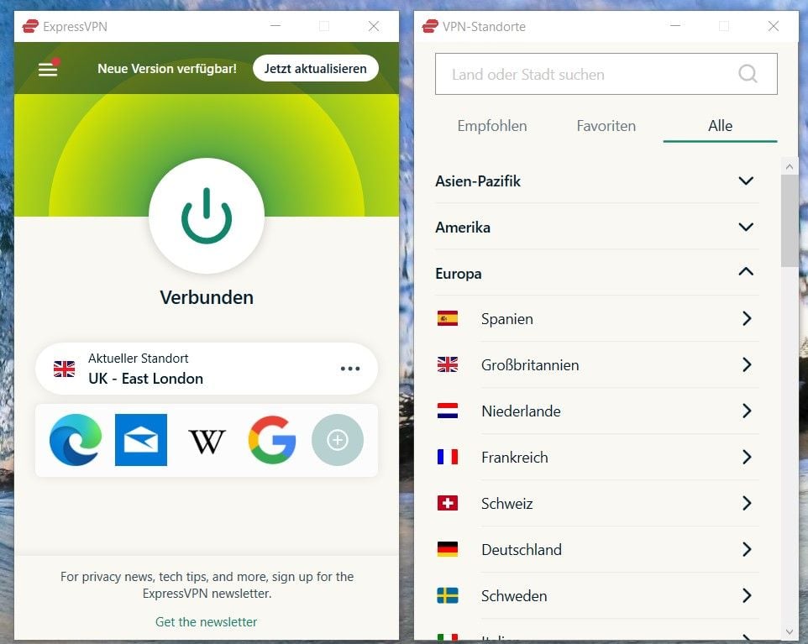Open the Wikipedia shortcut
Viewport: 808px width, 644px height.
(207, 441)
